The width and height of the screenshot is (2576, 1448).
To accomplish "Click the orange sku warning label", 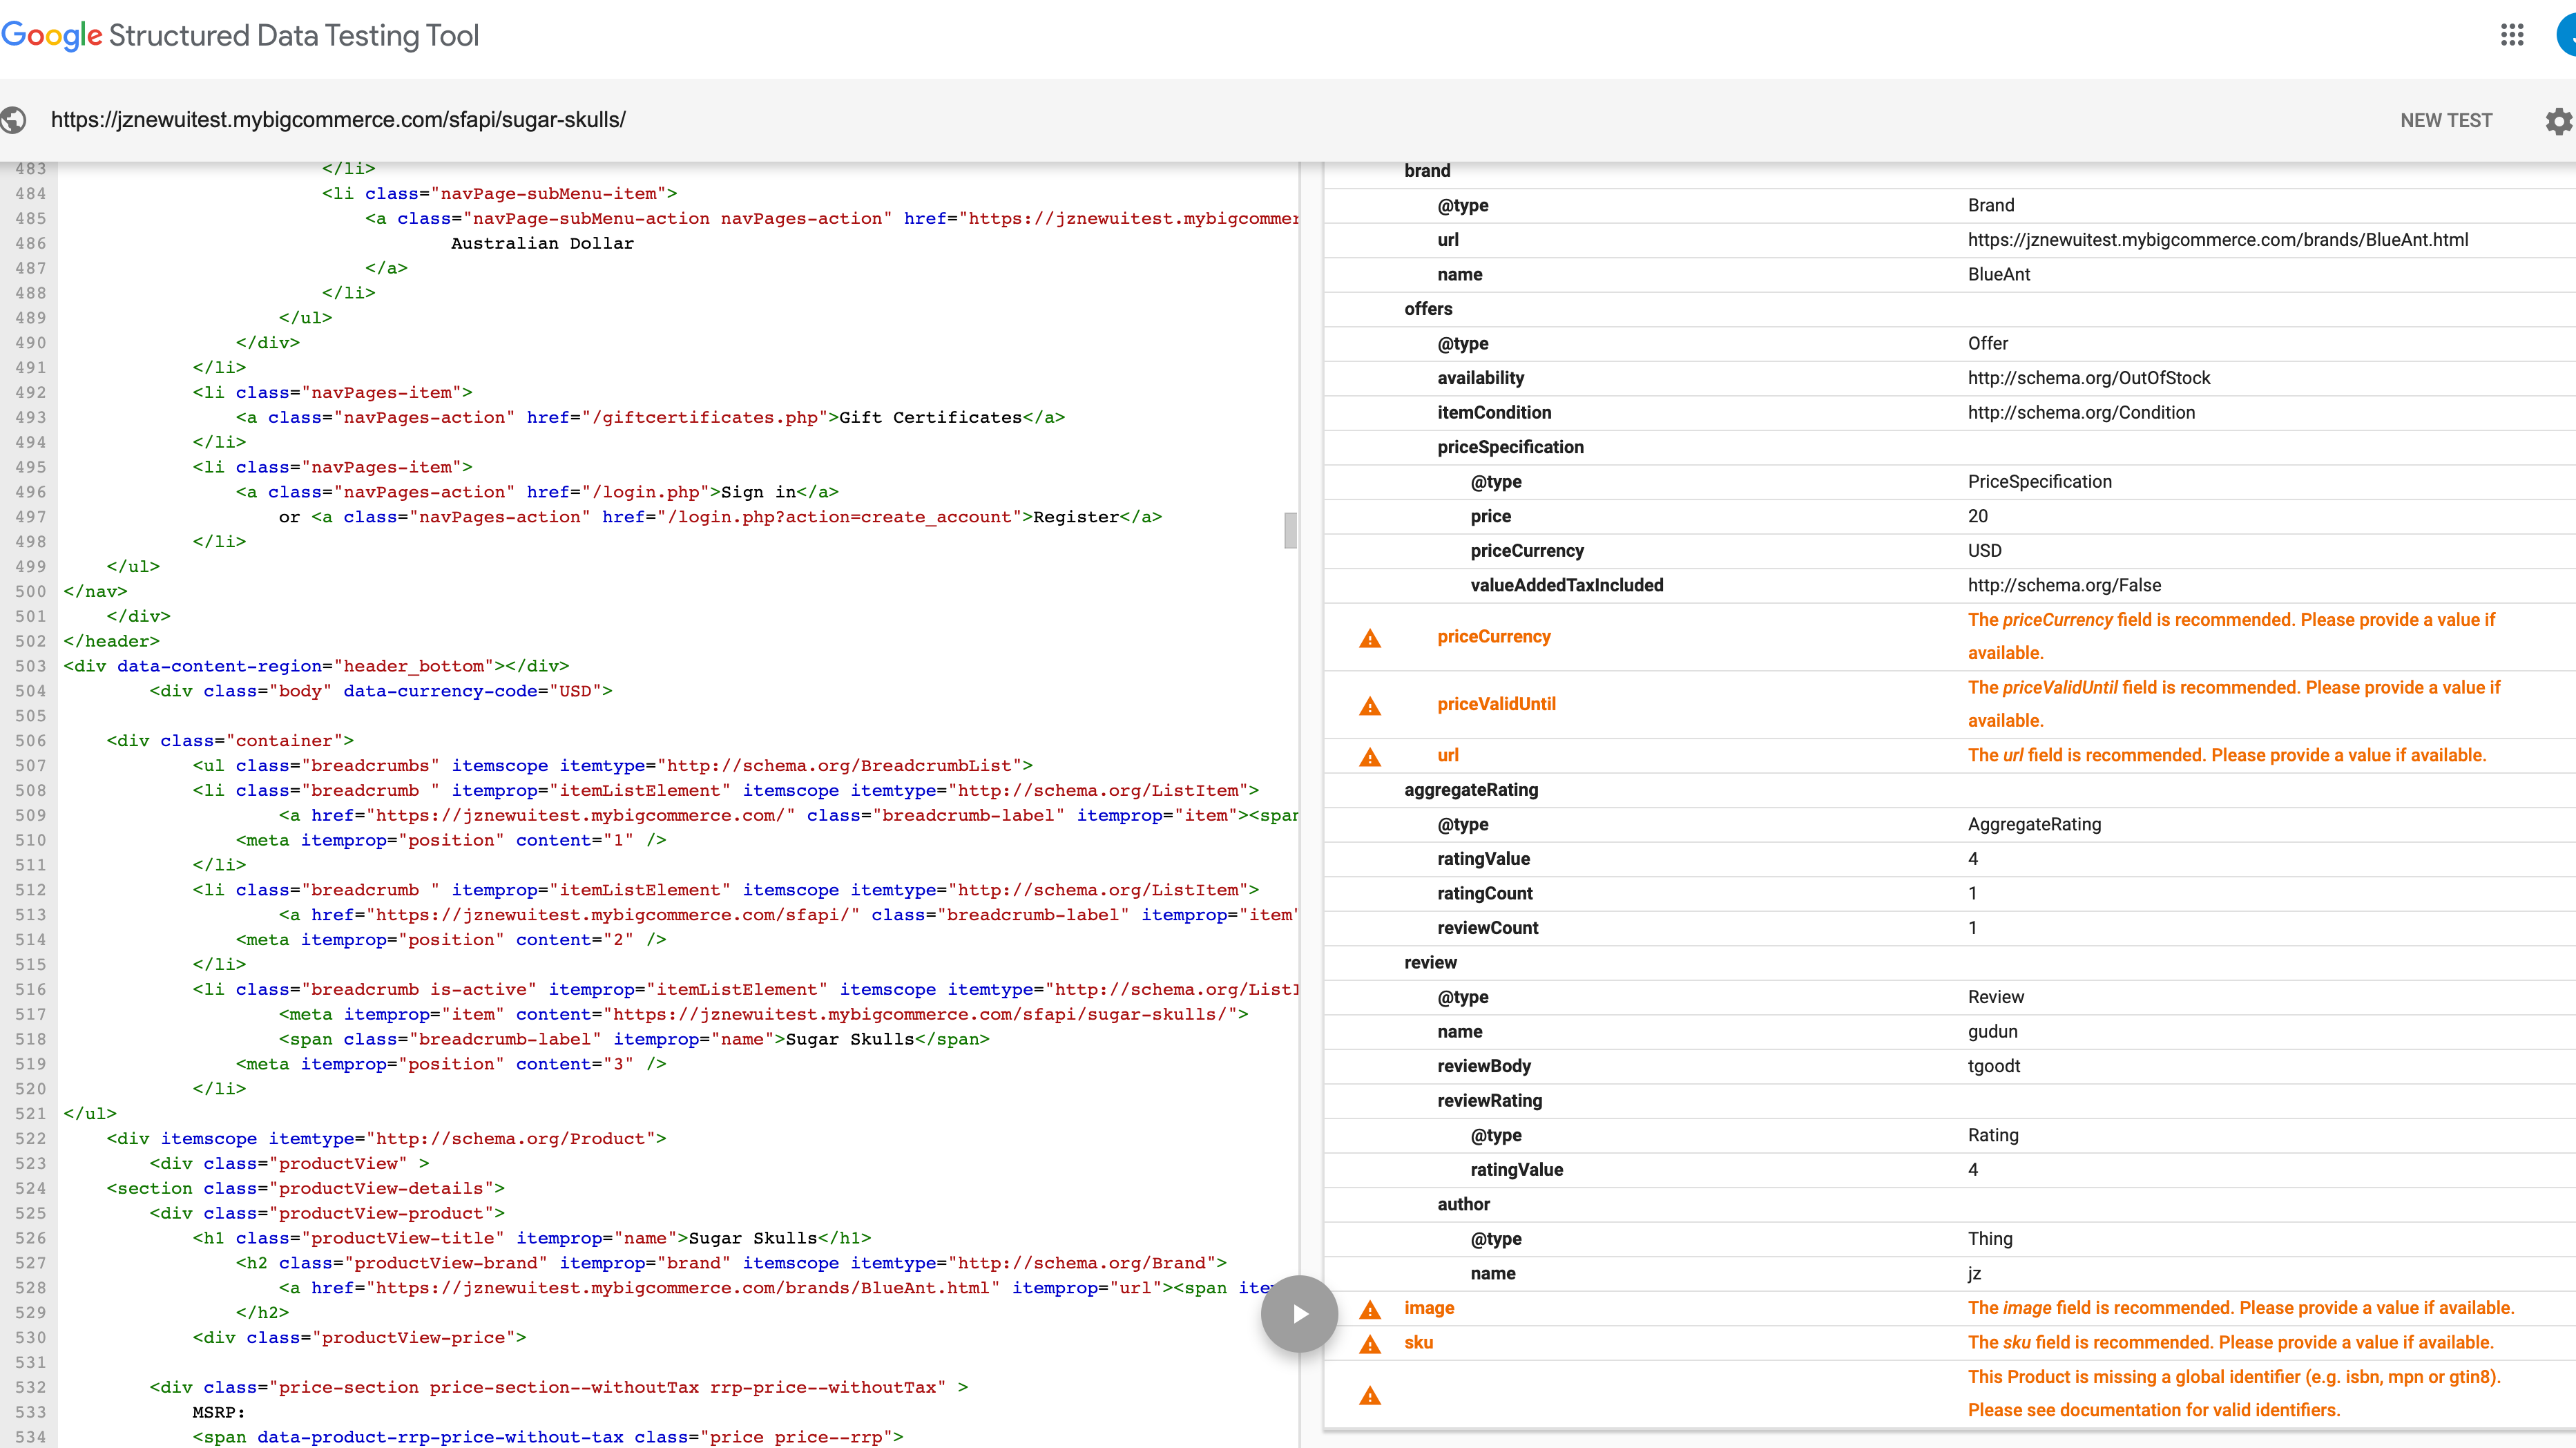I will click(1418, 1342).
